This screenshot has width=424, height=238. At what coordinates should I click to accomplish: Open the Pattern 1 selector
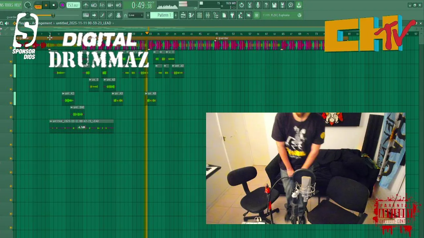pos(163,15)
